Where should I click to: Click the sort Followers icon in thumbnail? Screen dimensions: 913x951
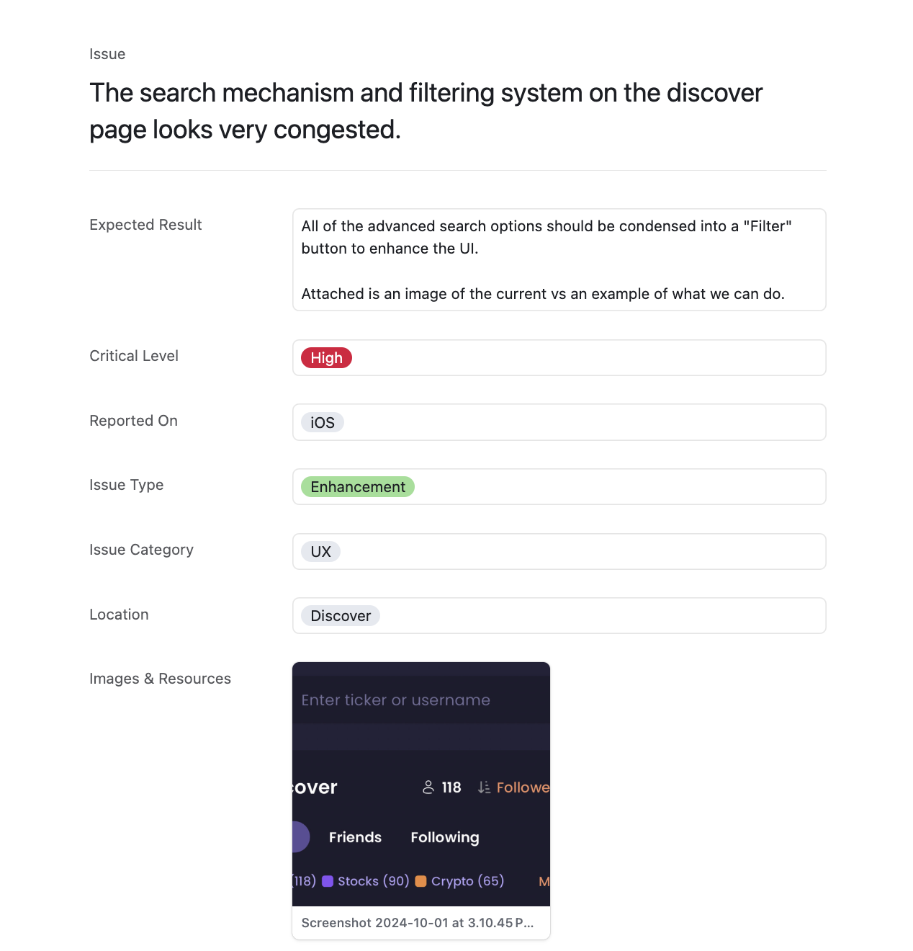(484, 787)
